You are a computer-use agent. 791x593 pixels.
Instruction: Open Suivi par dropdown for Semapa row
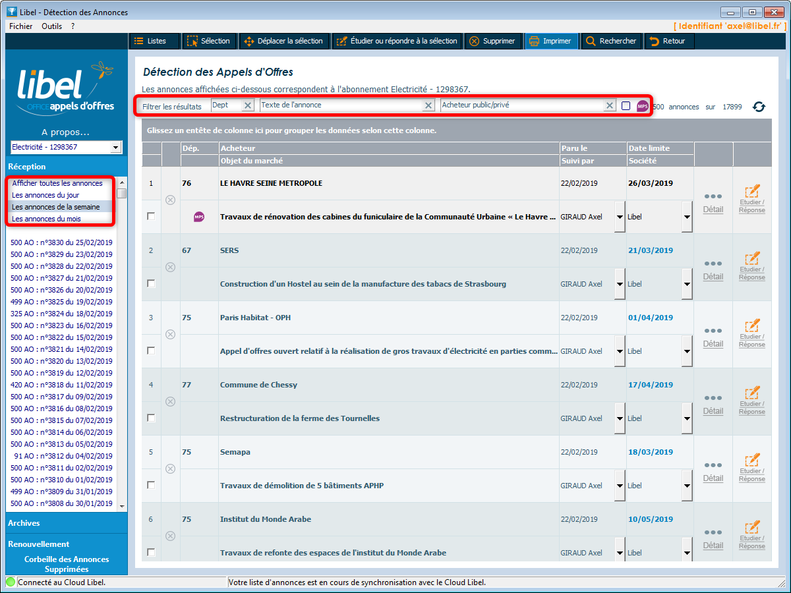coord(620,486)
